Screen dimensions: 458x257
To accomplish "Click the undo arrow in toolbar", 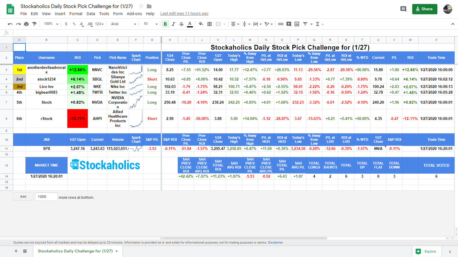I will (x=10, y=24).
